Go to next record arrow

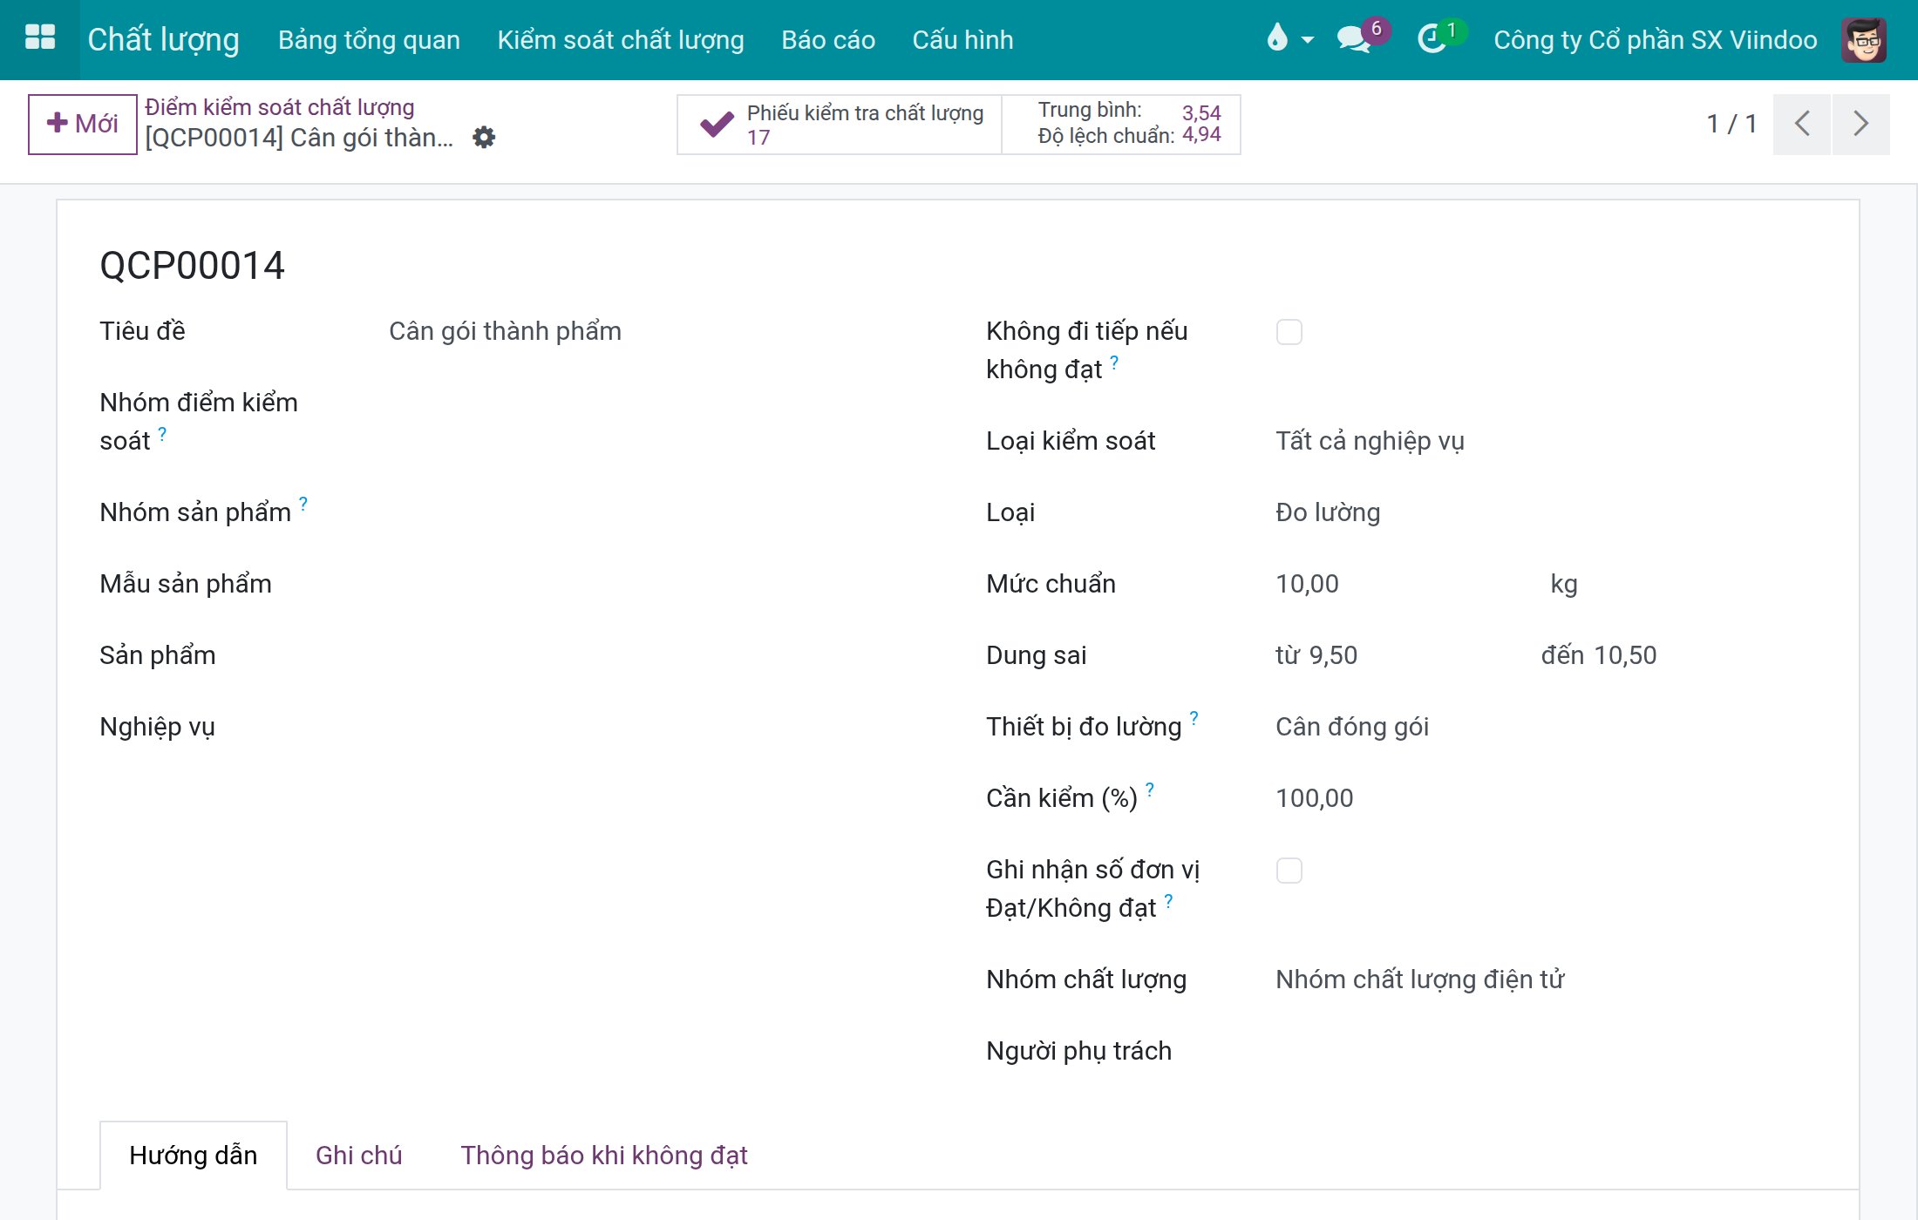[1860, 124]
